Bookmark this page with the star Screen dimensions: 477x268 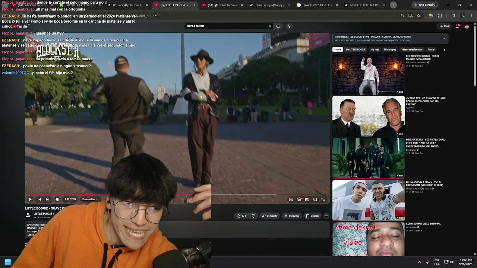(418, 16)
